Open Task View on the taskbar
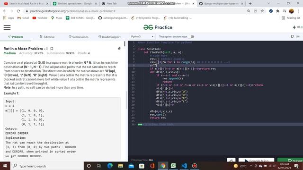 99,166
